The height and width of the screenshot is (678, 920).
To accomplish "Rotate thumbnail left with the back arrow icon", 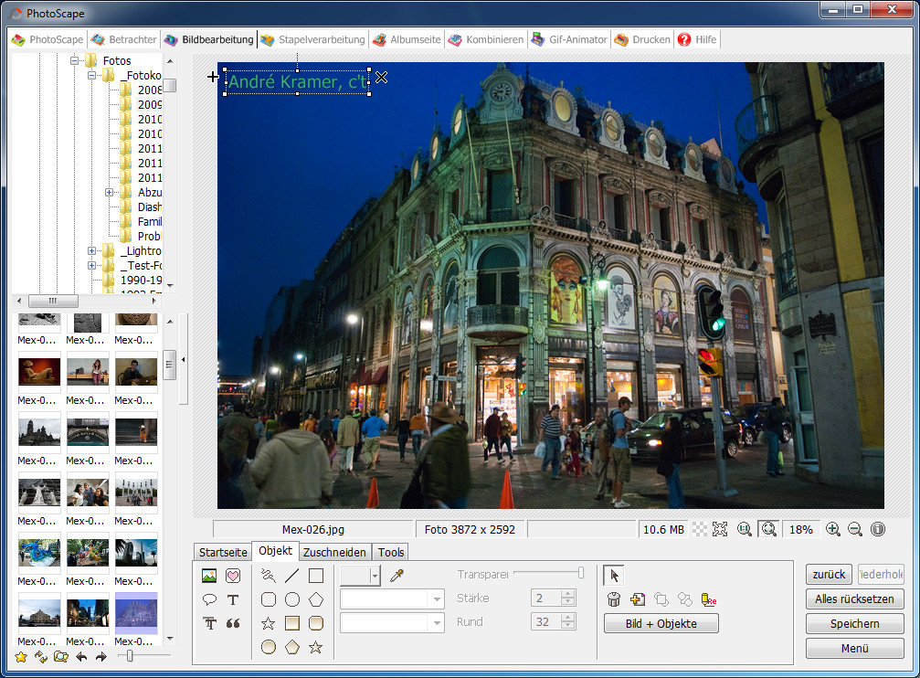I will [x=81, y=657].
